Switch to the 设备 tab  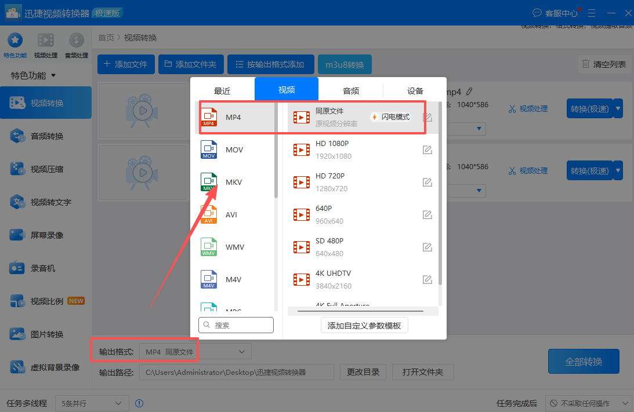pyautogui.click(x=415, y=90)
